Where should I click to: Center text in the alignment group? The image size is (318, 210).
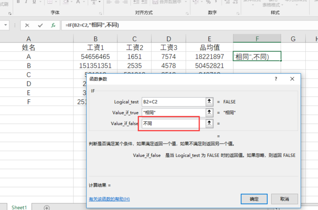tap(117, 2)
